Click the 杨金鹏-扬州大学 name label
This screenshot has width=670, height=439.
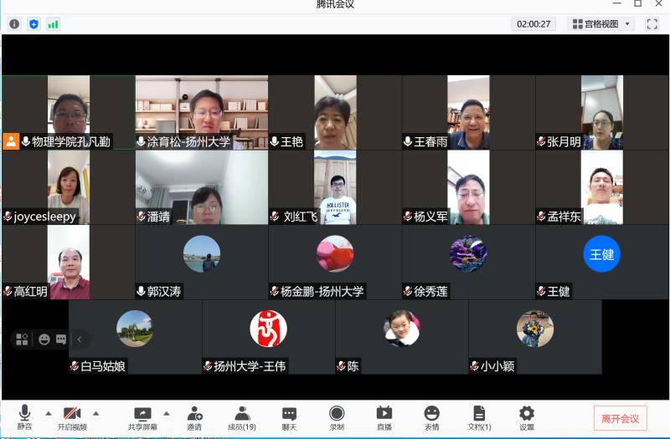tap(322, 291)
